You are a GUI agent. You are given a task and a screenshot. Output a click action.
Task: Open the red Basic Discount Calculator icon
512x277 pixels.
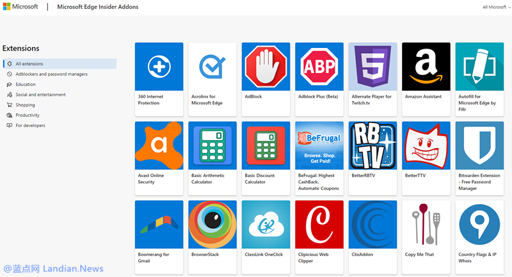tap(266, 145)
